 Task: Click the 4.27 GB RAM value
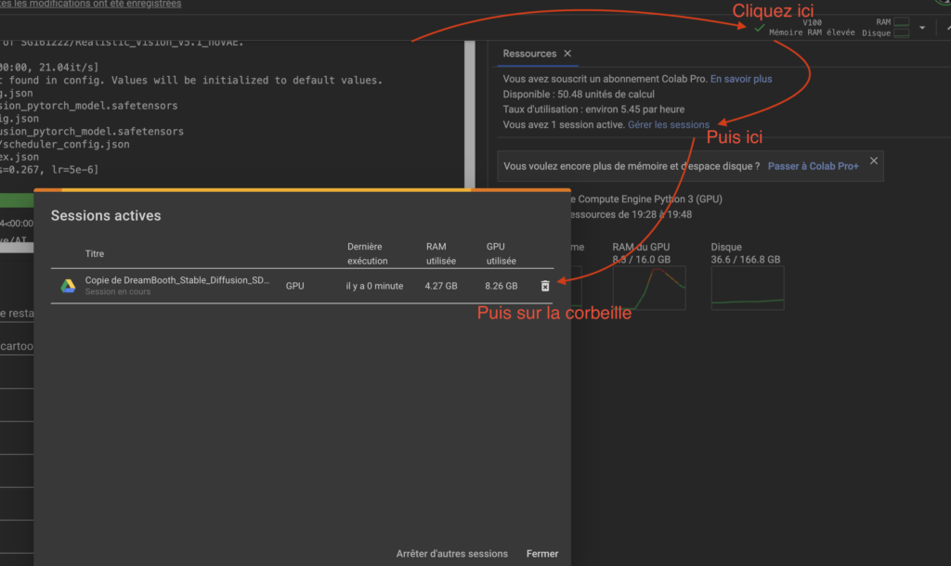click(x=441, y=286)
